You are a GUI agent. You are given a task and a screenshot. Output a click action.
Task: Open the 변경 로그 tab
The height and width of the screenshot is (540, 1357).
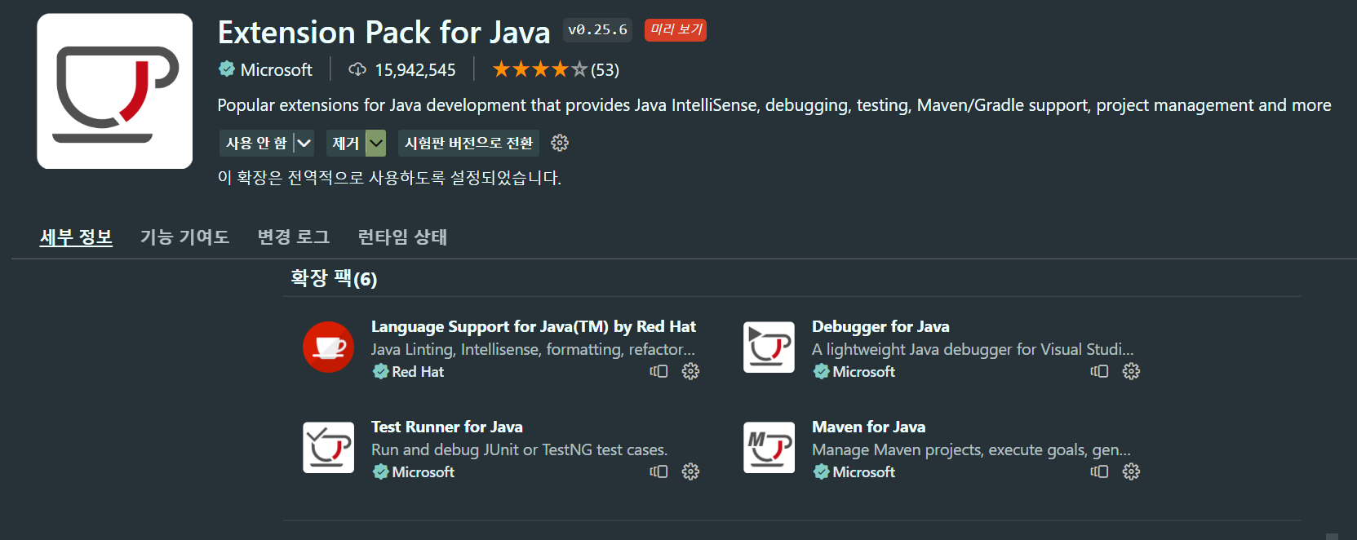pyautogui.click(x=294, y=237)
